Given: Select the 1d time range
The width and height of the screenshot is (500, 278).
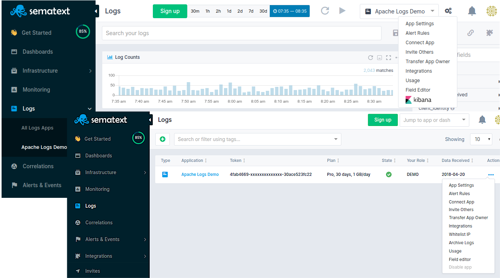Looking at the screenshot, I should tap(229, 11).
